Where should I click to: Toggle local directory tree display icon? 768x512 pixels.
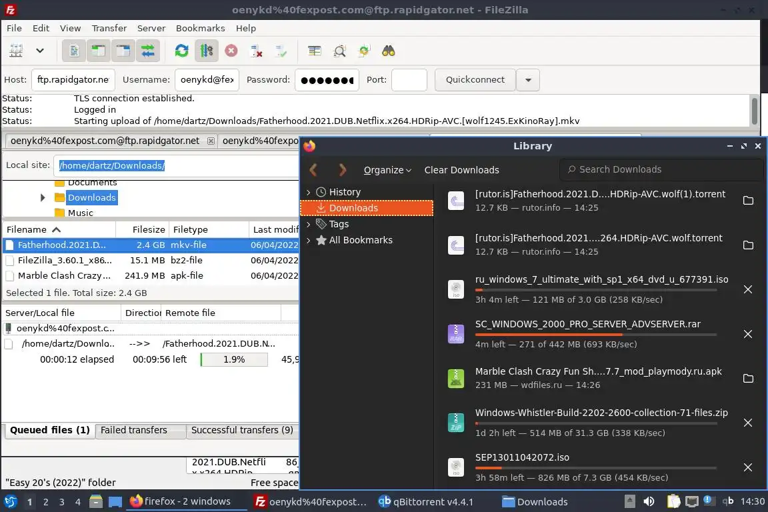pyautogui.click(x=99, y=51)
